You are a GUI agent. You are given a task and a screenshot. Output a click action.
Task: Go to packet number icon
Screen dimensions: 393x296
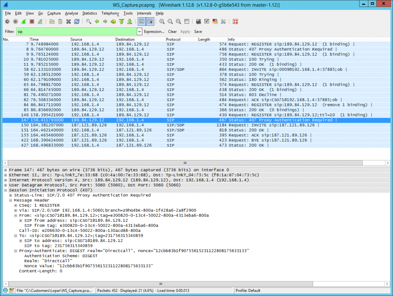[x=113, y=22]
